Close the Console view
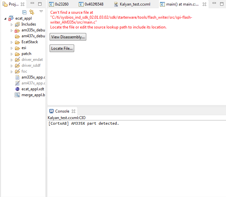 (73, 111)
